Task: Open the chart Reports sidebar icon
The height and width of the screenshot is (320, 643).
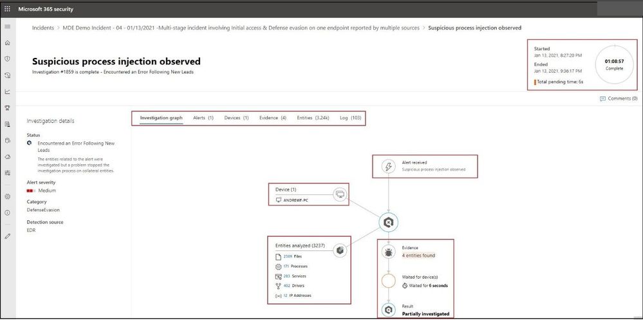Action: 7,91
